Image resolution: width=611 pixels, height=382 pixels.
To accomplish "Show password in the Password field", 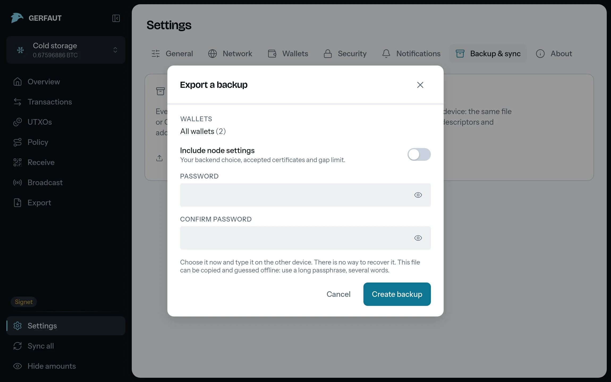I will coord(418,195).
